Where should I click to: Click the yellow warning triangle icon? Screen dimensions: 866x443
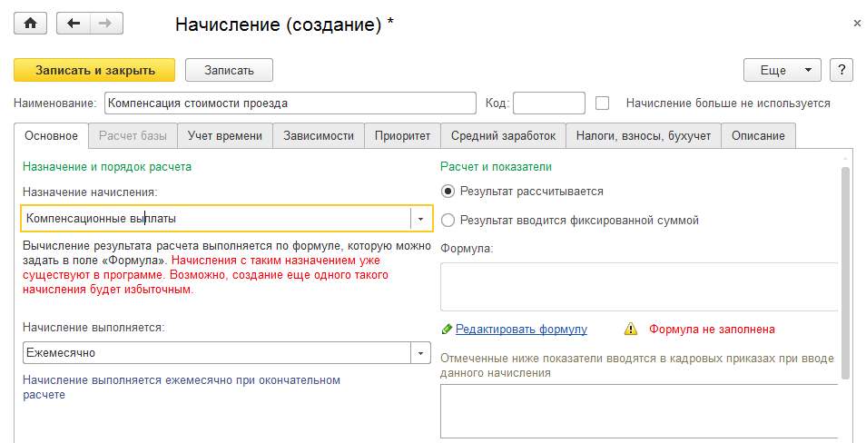(x=631, y=329)
